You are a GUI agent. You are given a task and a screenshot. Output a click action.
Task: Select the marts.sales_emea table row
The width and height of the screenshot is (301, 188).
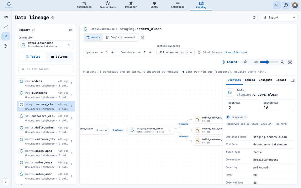46,164
